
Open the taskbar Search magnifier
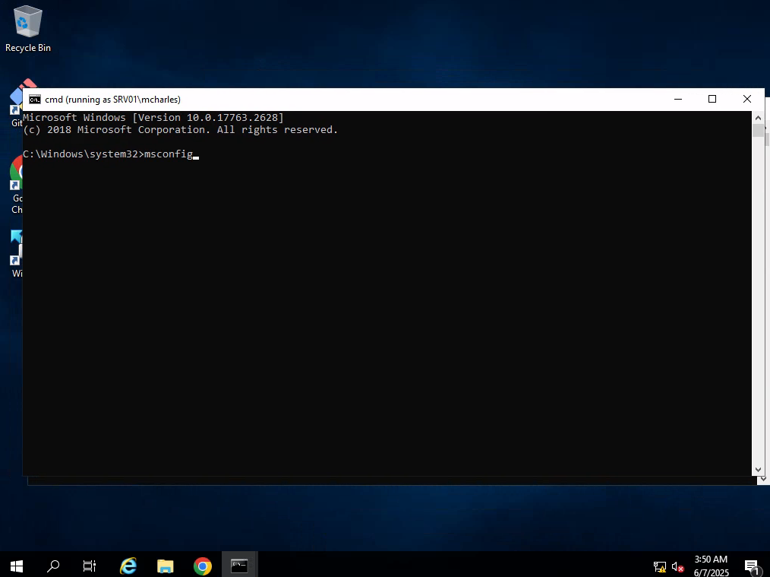point(53,566)
